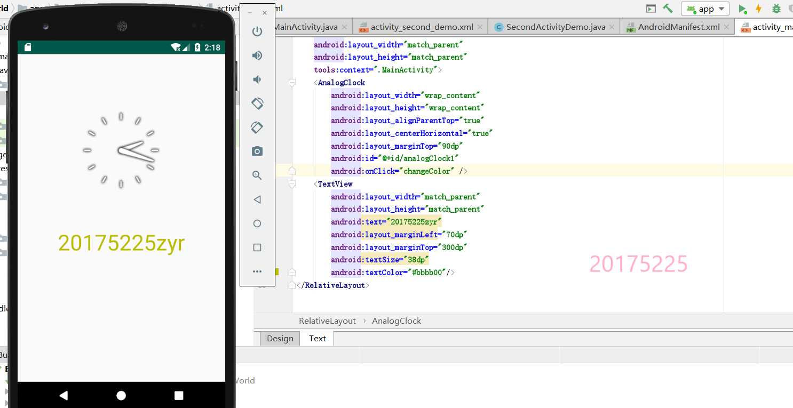Viewport: 793px width, 408px height.
Task: Click the fold marker at closing RelativeLayout tag
Action: 292,285
